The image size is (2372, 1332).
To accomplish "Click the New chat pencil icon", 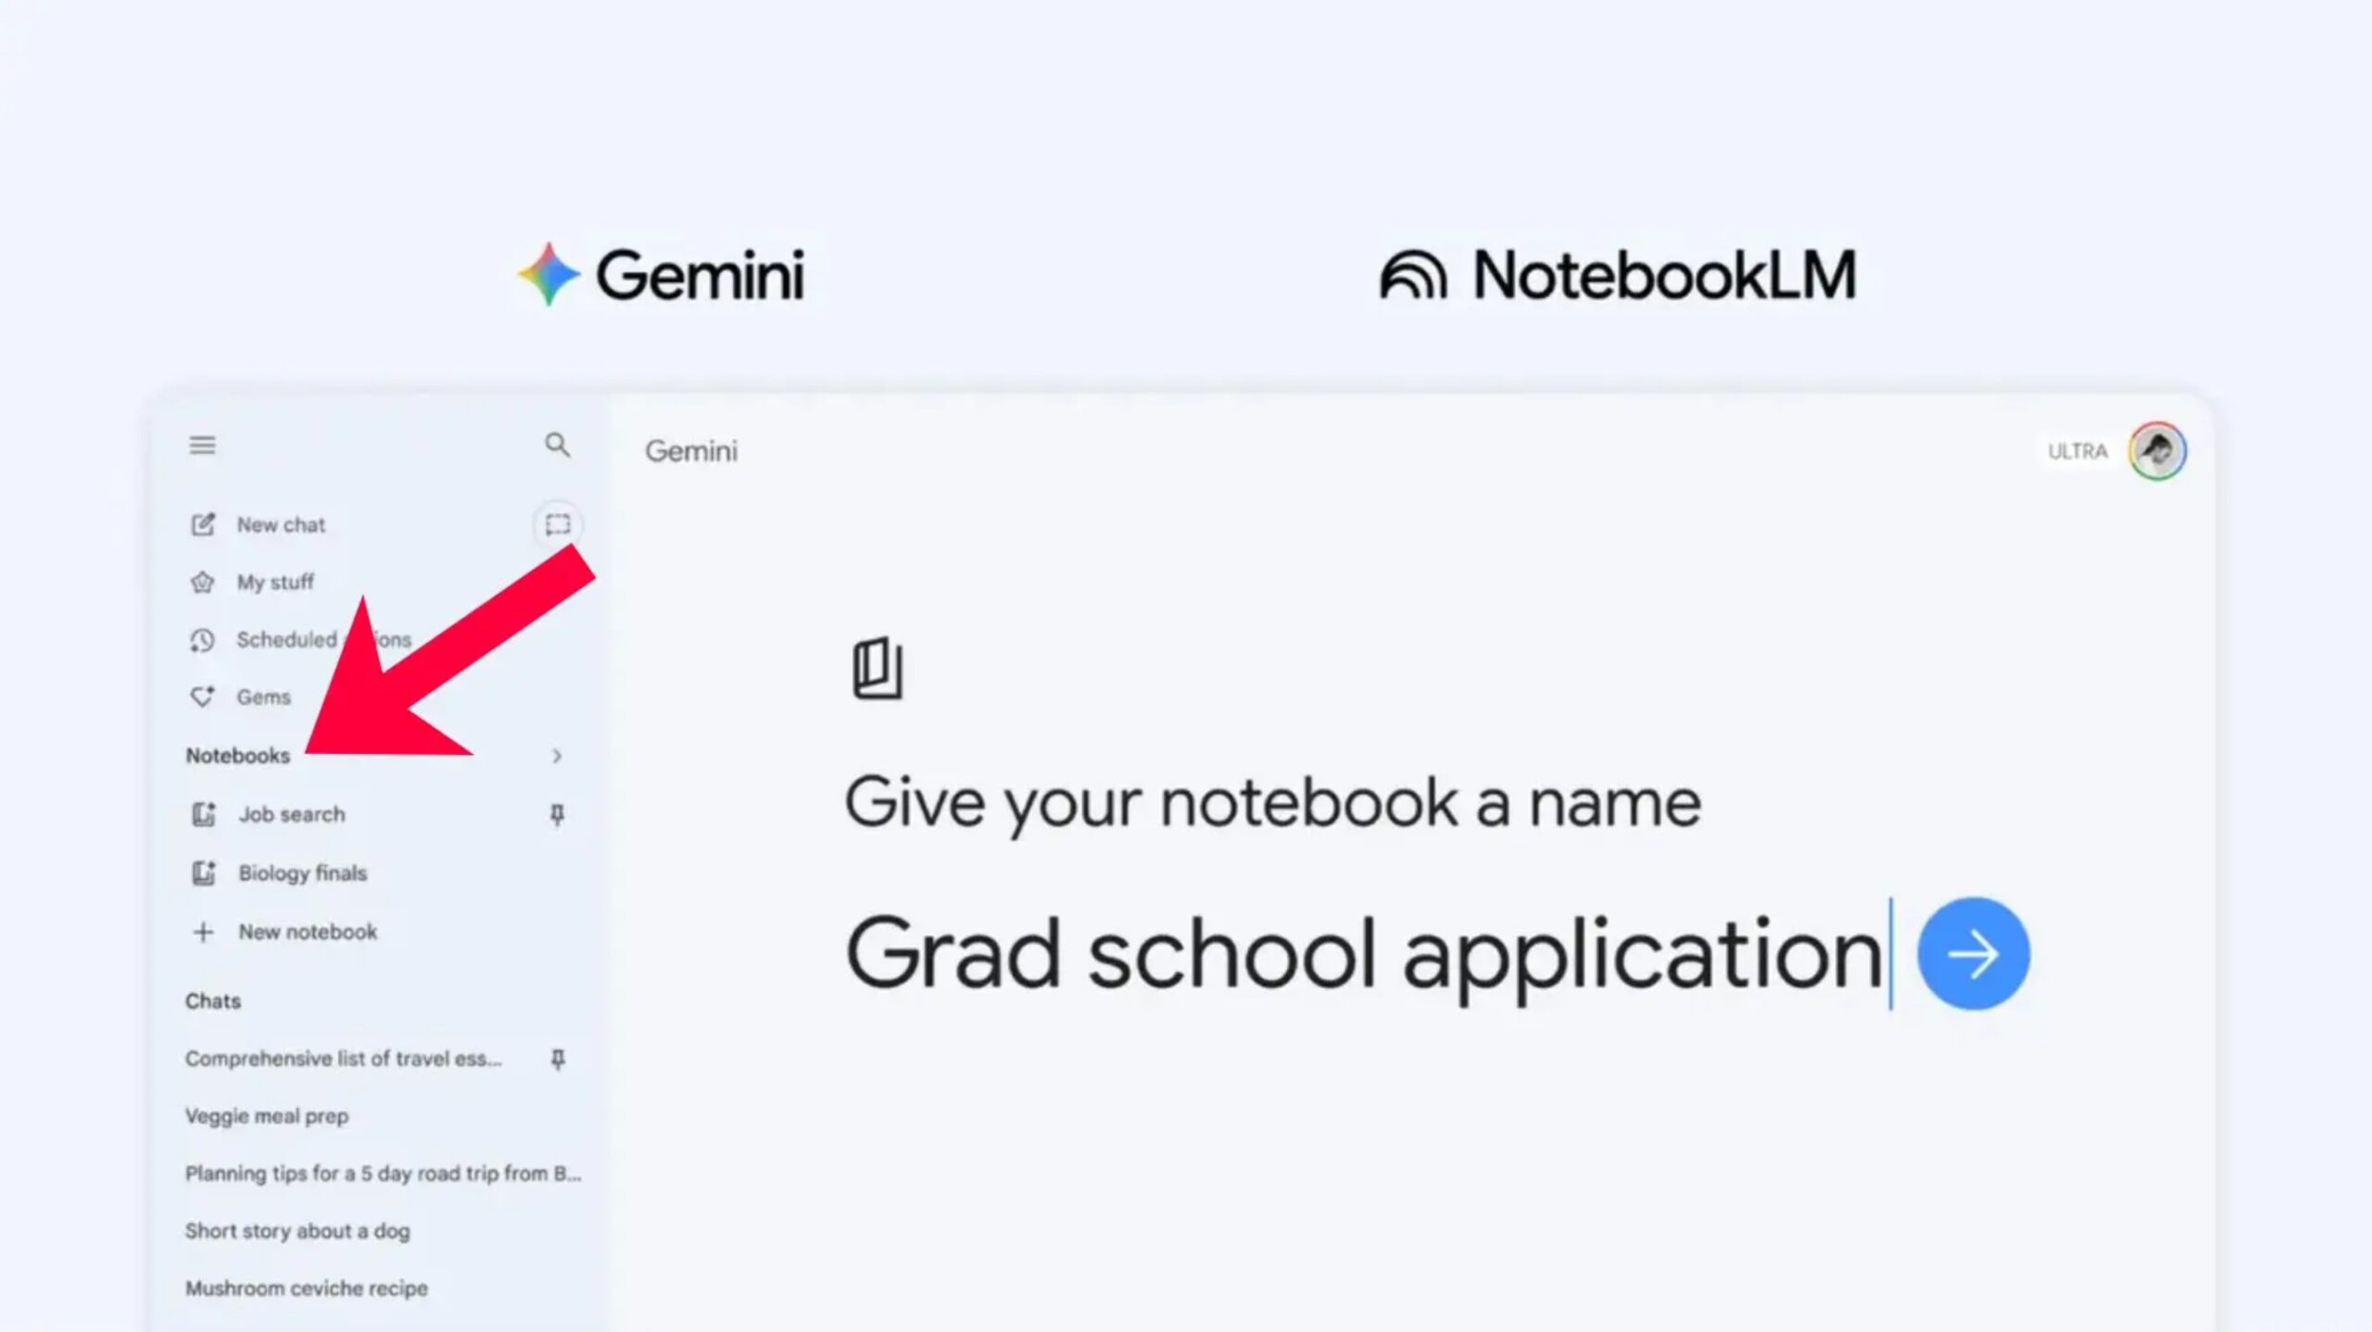I will click(x=202, y=525).
